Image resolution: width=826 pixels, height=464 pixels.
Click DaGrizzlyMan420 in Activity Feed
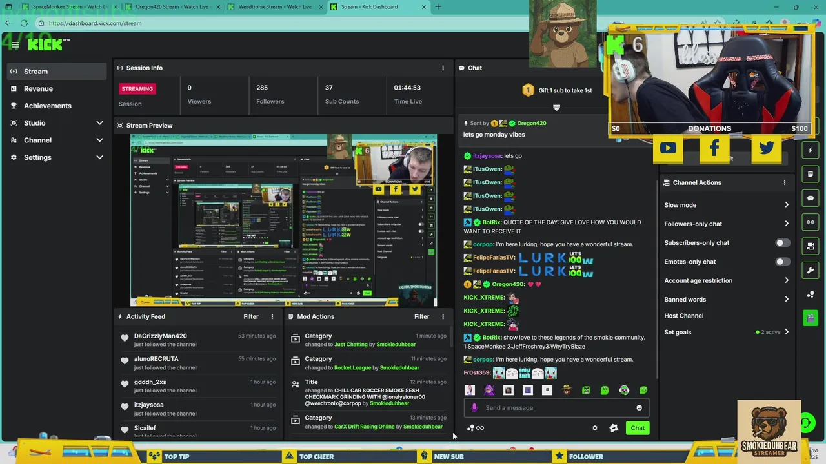coord(160,336)
